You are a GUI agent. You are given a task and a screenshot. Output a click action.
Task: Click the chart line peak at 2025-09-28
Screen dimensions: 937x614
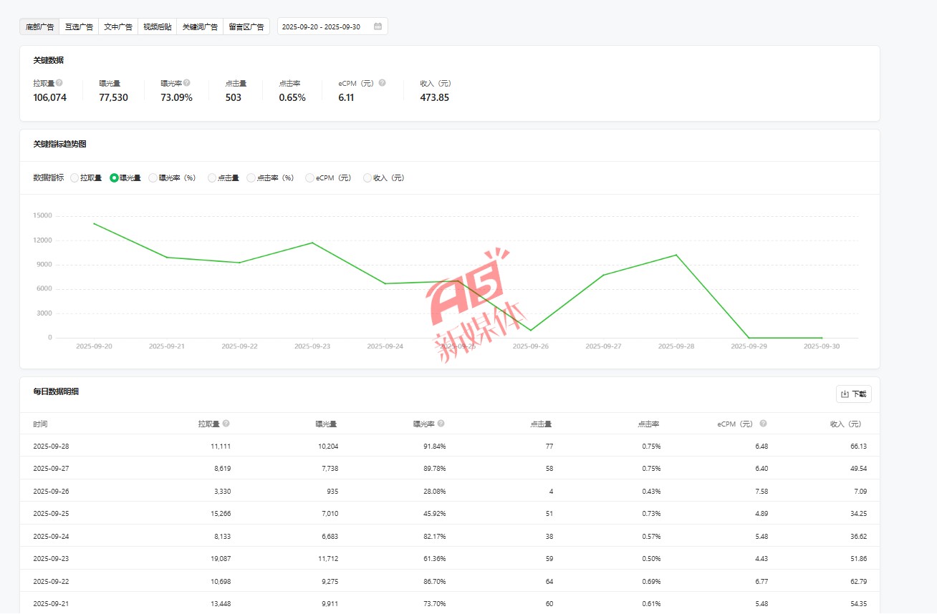coord(676,255)
